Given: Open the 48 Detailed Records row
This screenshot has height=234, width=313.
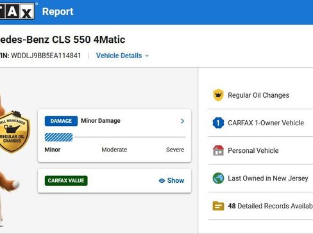Looking at the screenshot, I should tap(260, 206).
